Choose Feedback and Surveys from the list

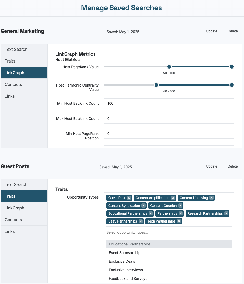tap(169, 279)
